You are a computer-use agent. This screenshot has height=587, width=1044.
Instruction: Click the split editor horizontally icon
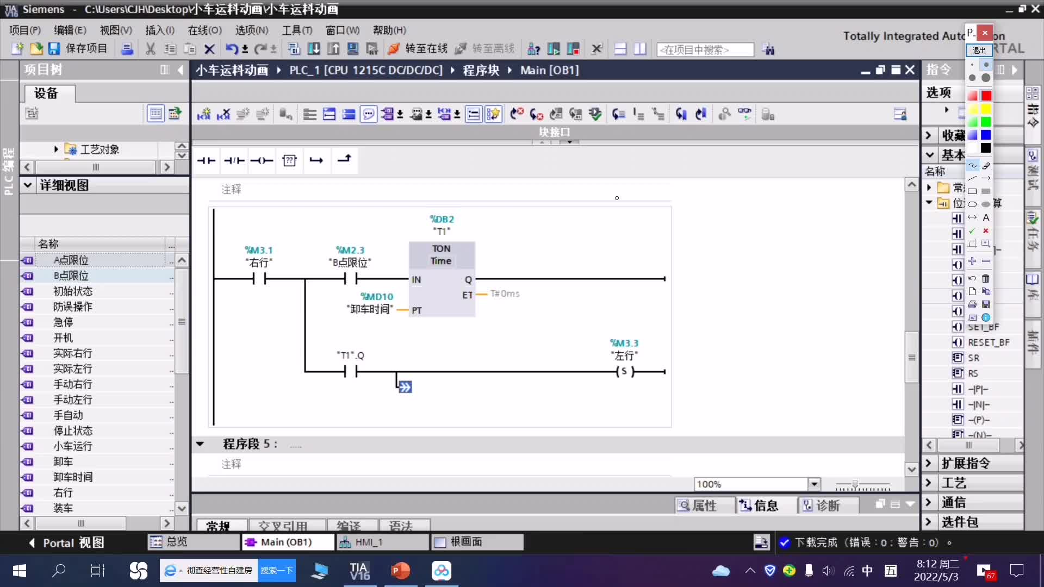coord(620,49)
